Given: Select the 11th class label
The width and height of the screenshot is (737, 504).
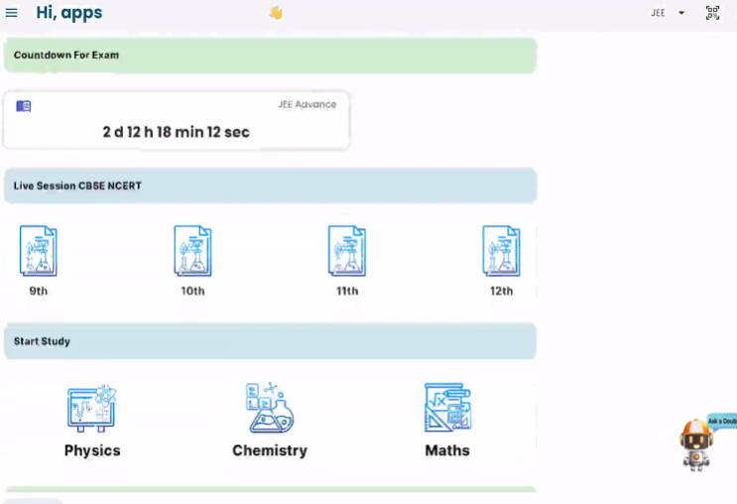Looking at the screenshot, I should tap(347, 291).
